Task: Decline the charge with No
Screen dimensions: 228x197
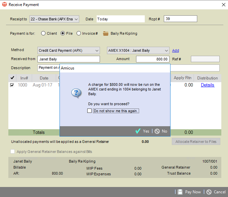Action: (161, 131)
